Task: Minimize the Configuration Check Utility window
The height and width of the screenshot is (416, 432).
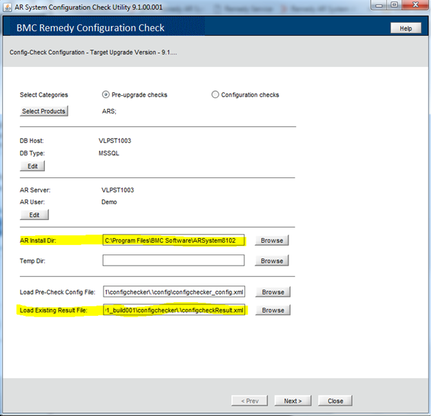Action: click(379, 6)
